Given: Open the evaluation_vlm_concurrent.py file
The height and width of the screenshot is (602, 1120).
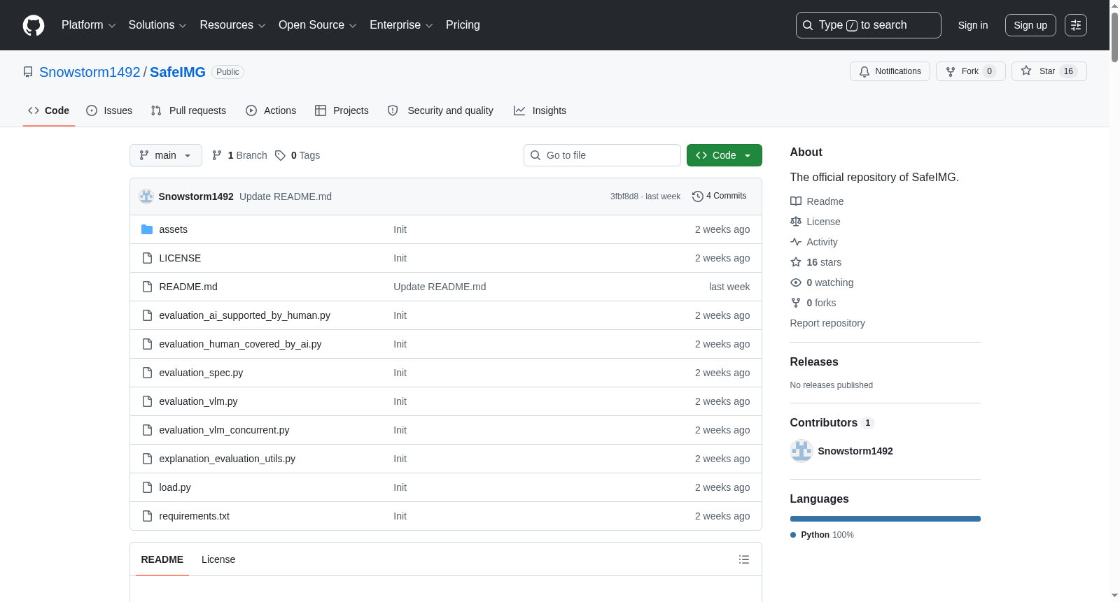Looking at the screenshot, I should coord(224,430).
